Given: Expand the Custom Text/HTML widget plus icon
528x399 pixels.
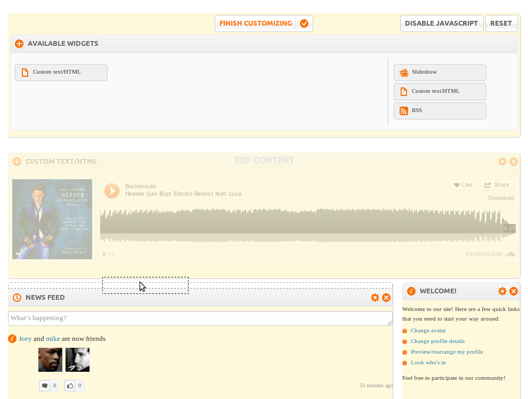Looking at the screenshot, I should (x=17, y=162).
